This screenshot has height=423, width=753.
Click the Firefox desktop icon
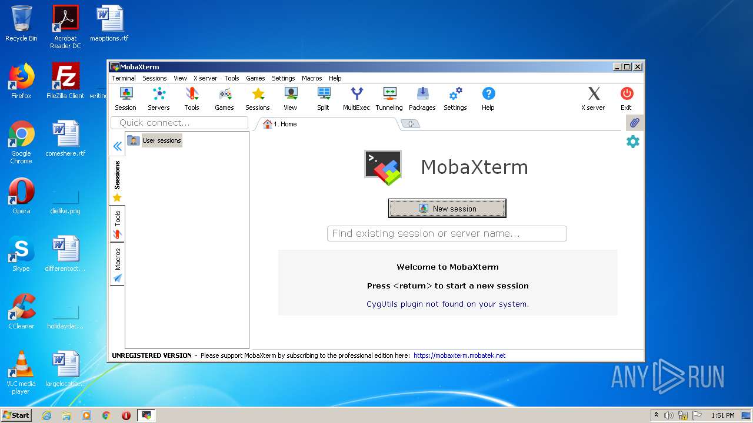(x=21, y=81)
